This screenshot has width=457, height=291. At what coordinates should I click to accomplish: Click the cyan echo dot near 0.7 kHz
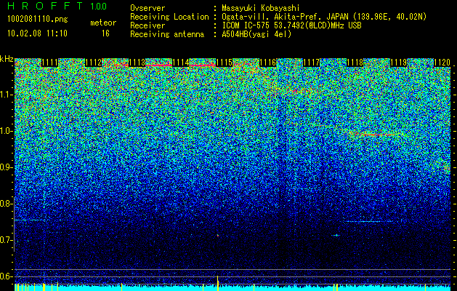pyautogui.click(x=336, y=235)
